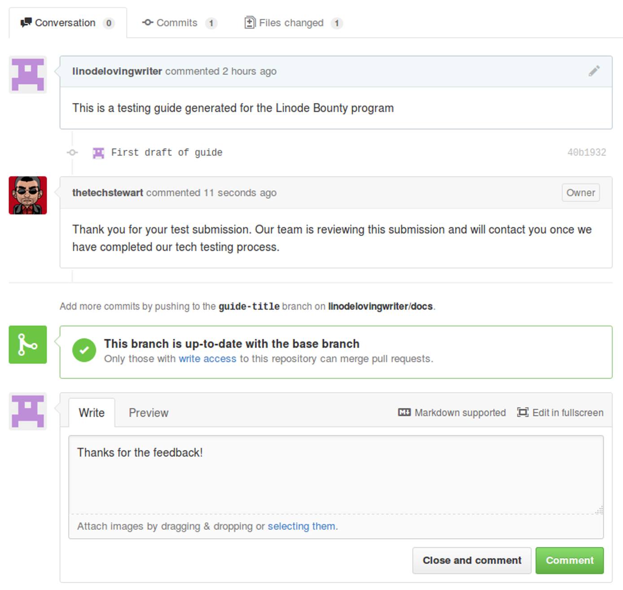This screenshot has width=623, height=590.
Task: Click the commit icon in the Commits tab
Action: coord(148,22)
